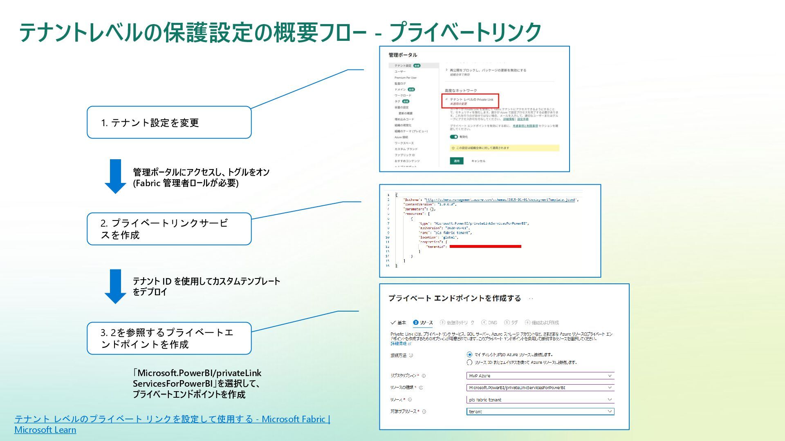
Task: Select ワークロード in admin portal sidebar
Action: (403, 95)
